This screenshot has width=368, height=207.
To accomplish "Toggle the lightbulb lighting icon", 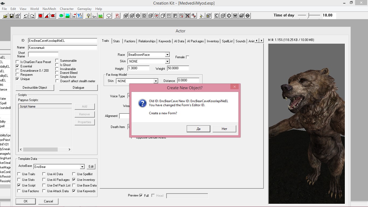I will (x=88, y=16).
